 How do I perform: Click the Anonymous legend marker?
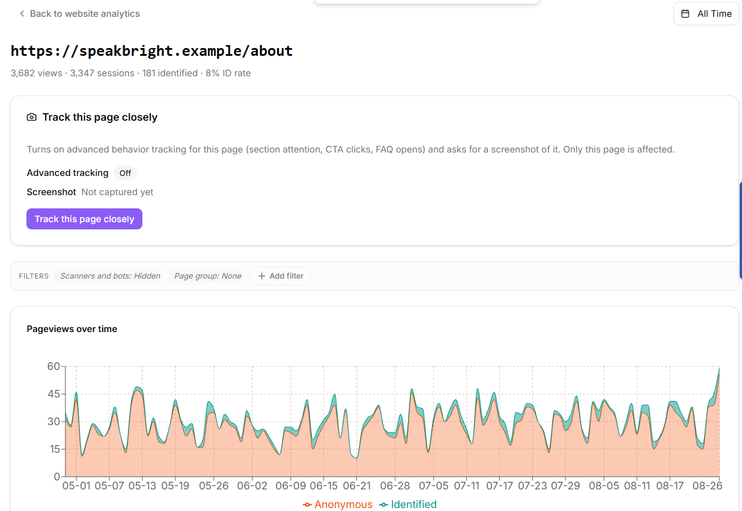click(x=308, y=504)
